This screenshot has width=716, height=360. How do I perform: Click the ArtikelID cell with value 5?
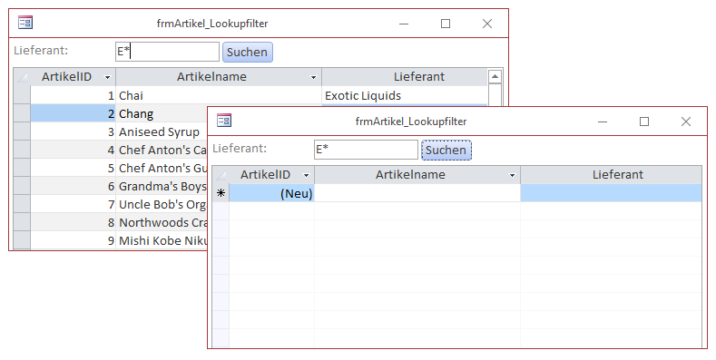[x=74, y=168]
